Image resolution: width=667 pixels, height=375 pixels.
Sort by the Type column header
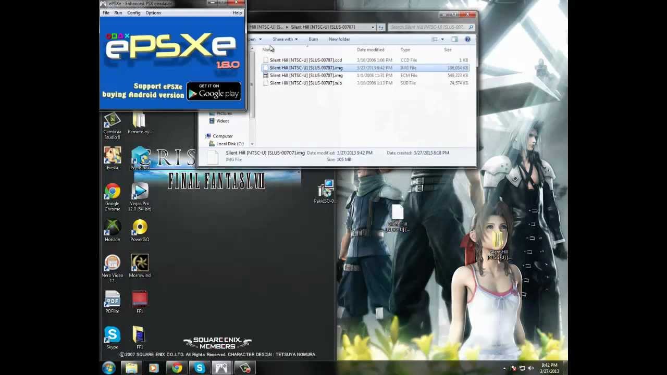coord(405,49)
